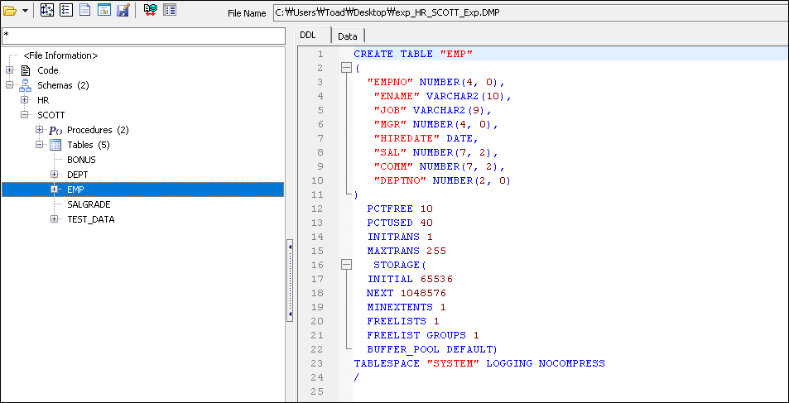This screenshot has height=403, width=789.
Task: Click the FREELIST GROUPS 1 line
Action: point(423,335)
